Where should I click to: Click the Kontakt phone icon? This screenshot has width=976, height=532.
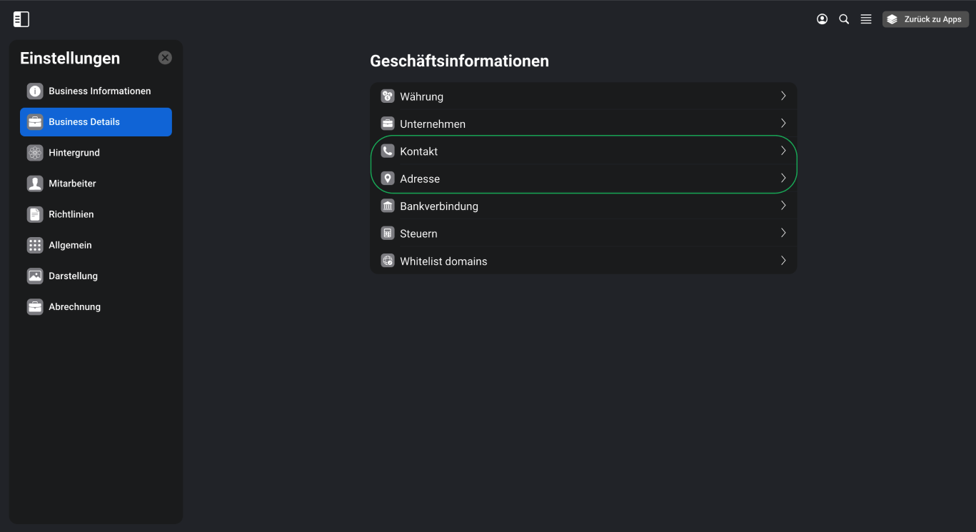(x=388, y=151)
